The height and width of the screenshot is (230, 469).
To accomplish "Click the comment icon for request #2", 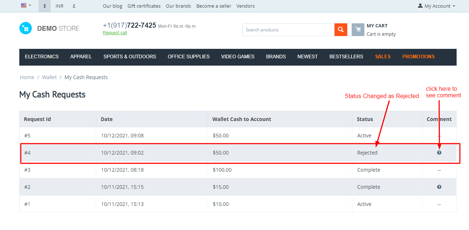I will click(439, 187).
